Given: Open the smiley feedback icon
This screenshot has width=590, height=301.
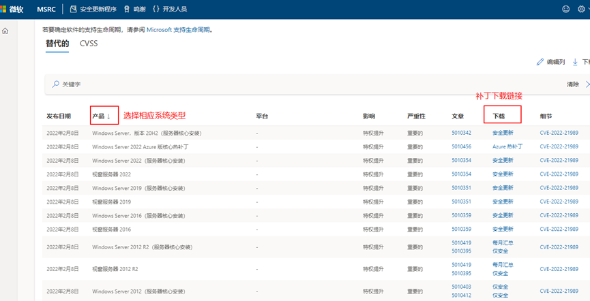Looking at the screenshot, I should click(x=565, y=10).
